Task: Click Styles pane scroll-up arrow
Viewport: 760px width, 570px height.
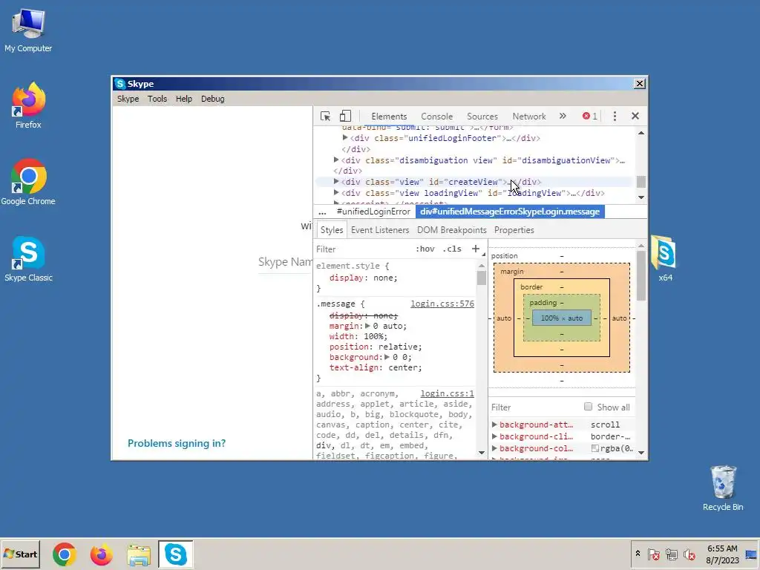Action: (x=481, y=266)
